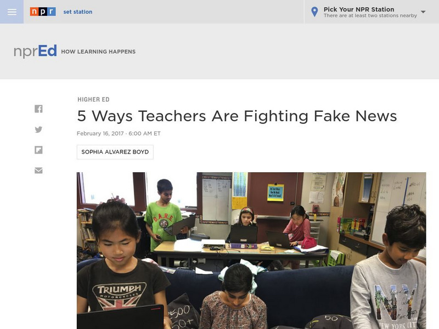The width and height of the screenshot is (439, 329).
Task: Email this article using envelope icon
Action: (38, 171)
